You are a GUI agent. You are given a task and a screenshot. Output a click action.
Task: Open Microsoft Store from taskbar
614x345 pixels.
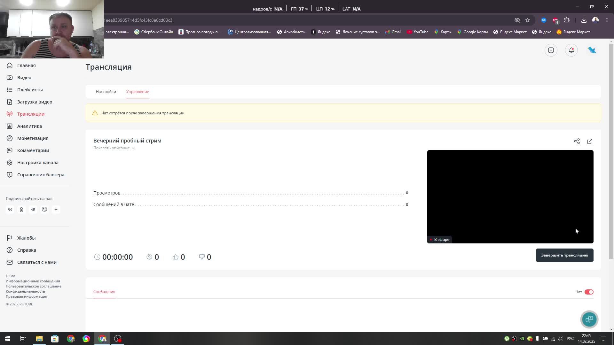pos(55,339)
